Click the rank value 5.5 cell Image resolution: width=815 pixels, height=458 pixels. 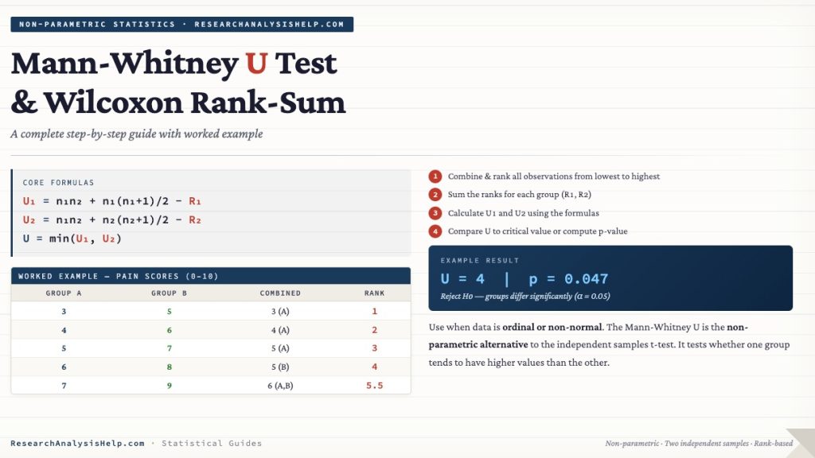pyautogui.click(x=374, y=385)
